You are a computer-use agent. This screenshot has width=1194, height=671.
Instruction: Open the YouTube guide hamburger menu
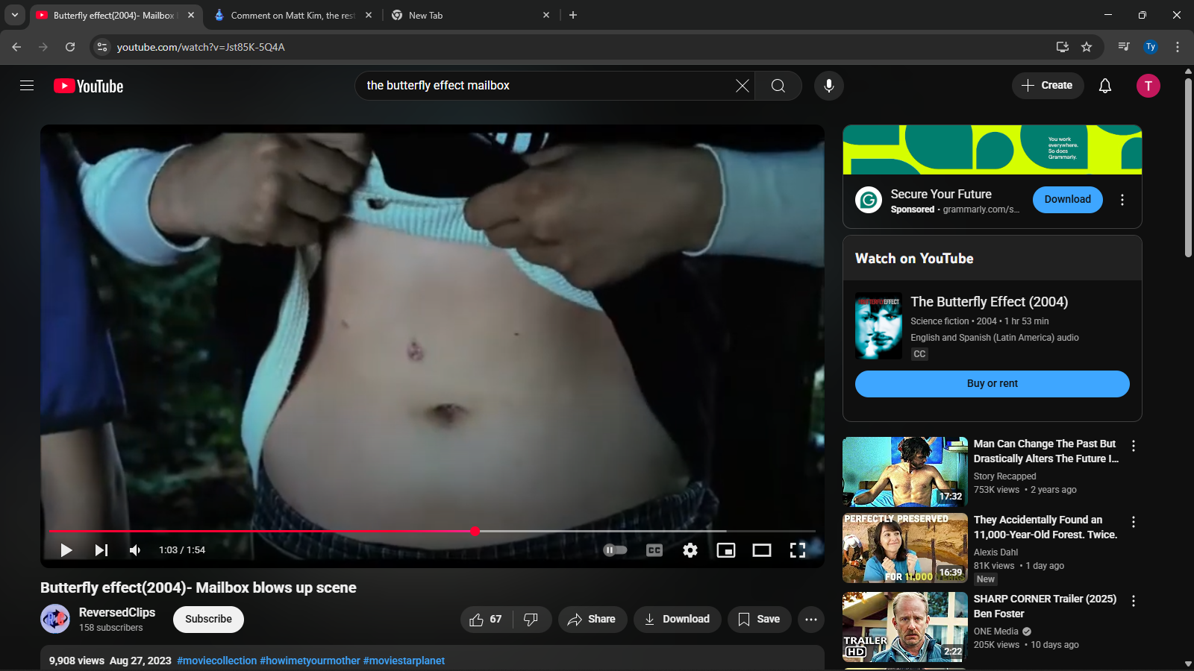(x=27, y=86)
